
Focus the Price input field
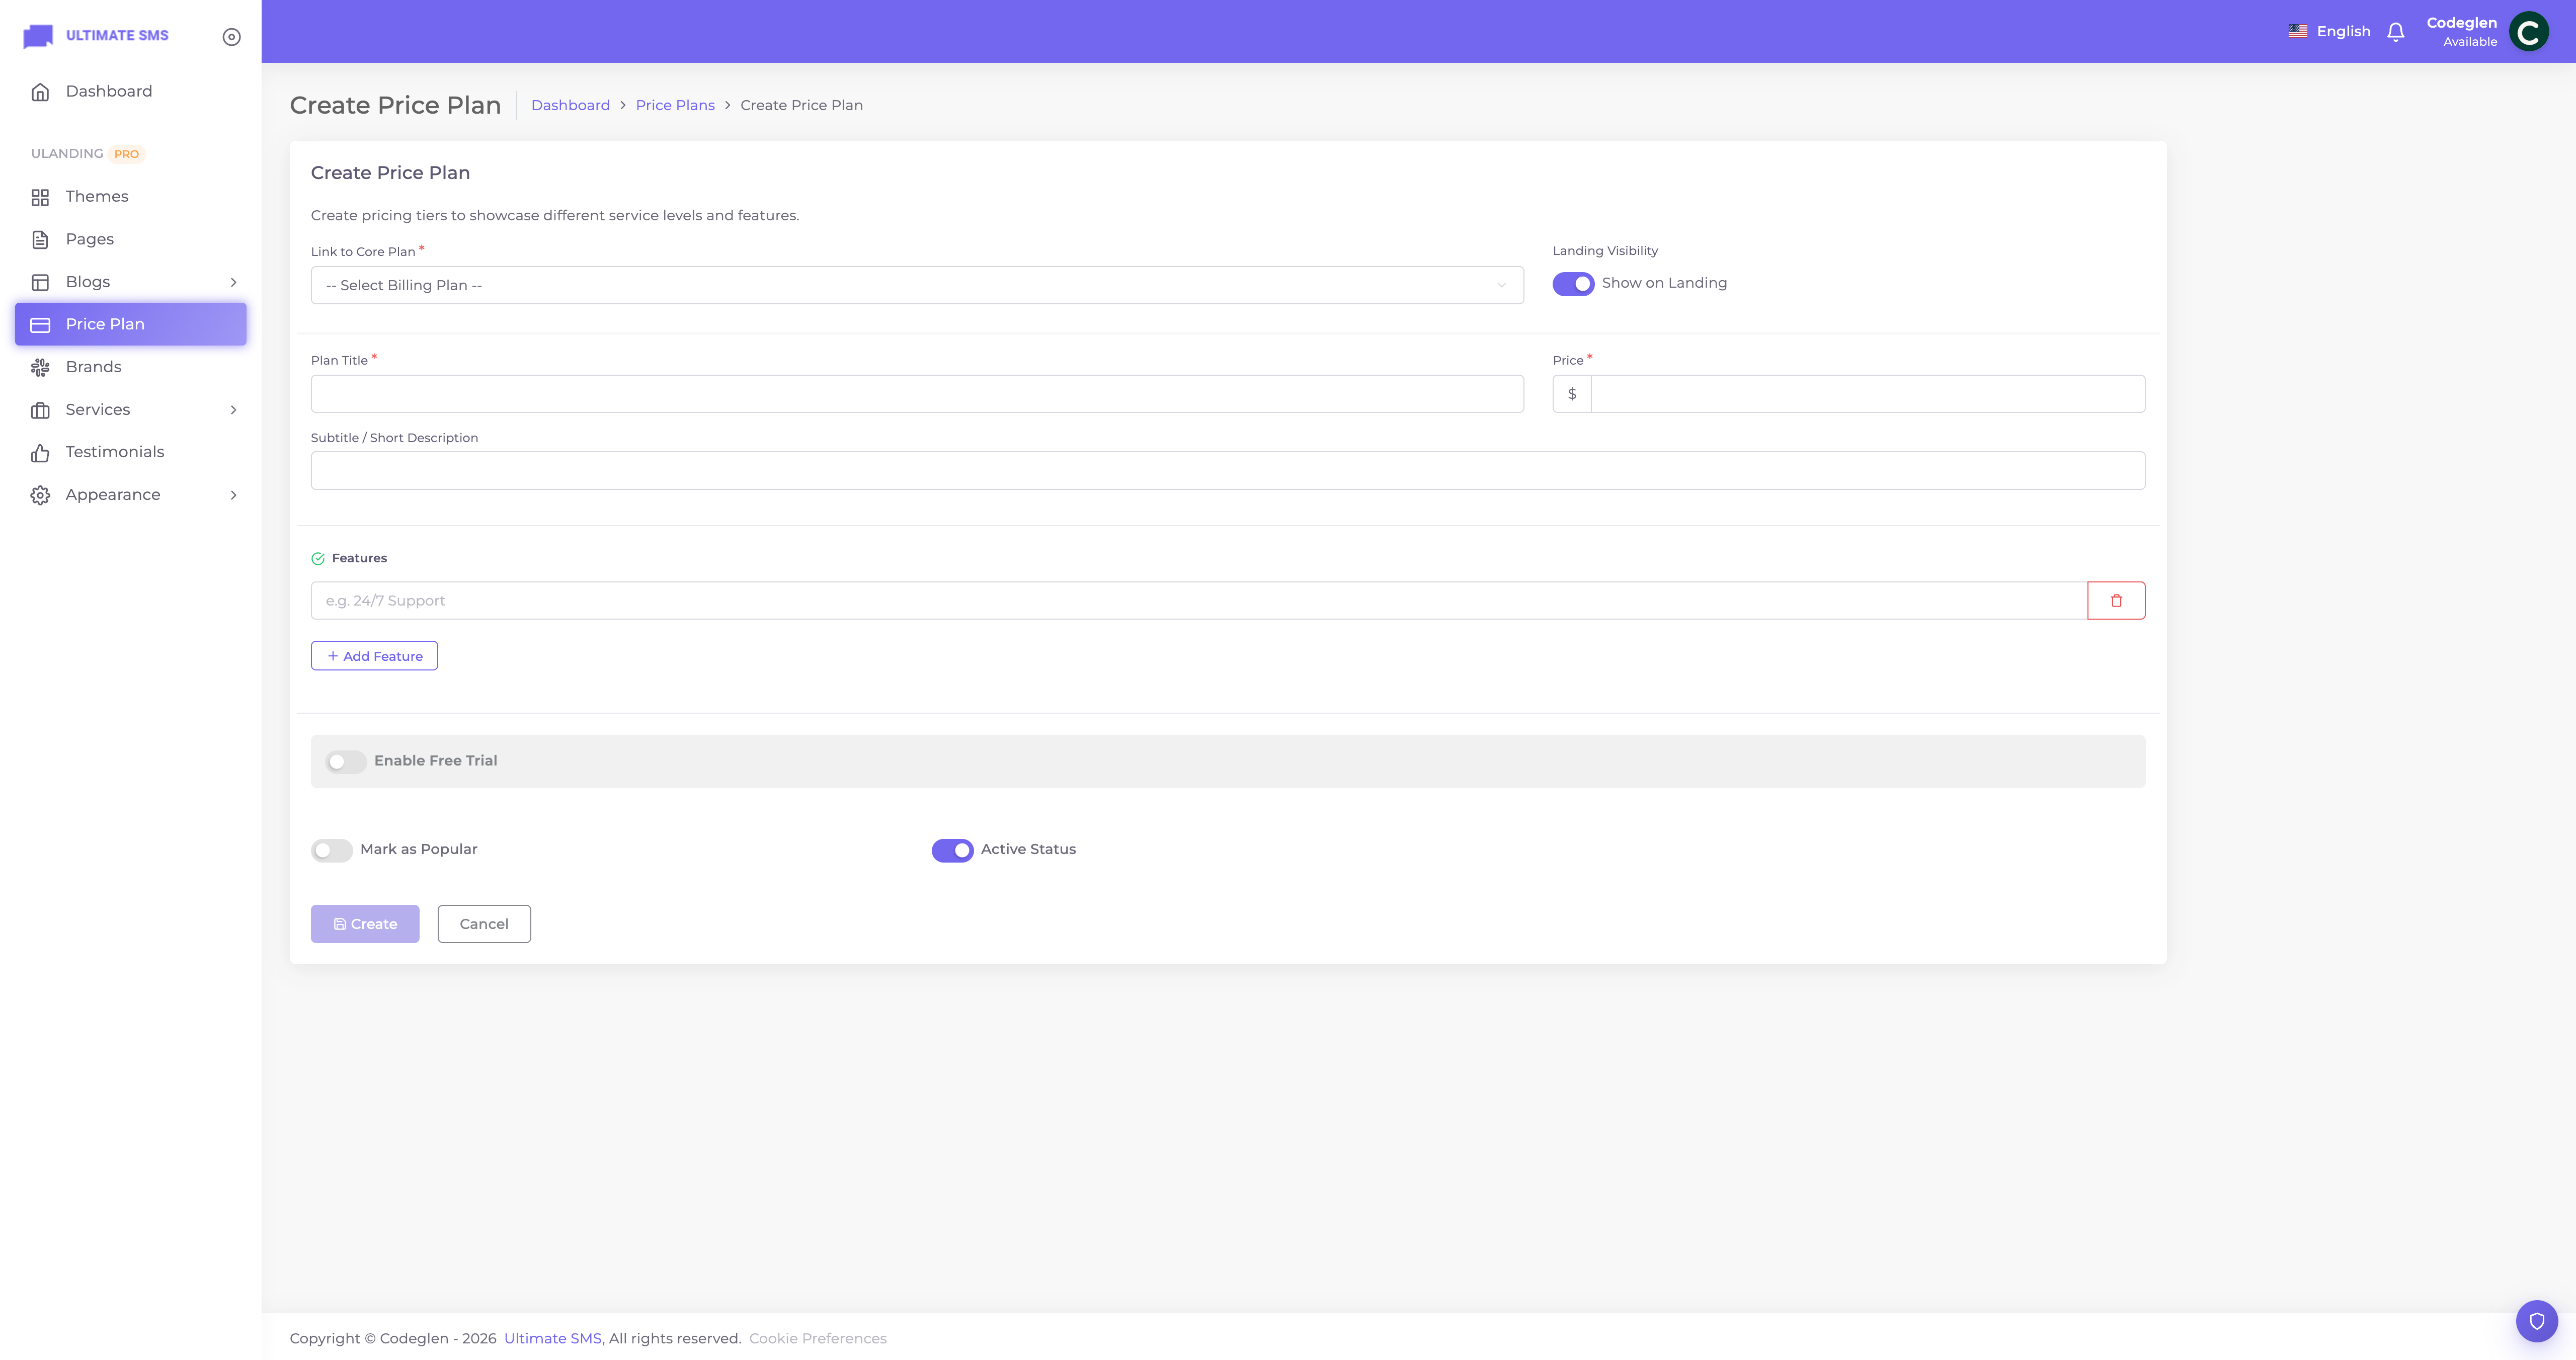pyautogui.click(x=1867, y=394)
